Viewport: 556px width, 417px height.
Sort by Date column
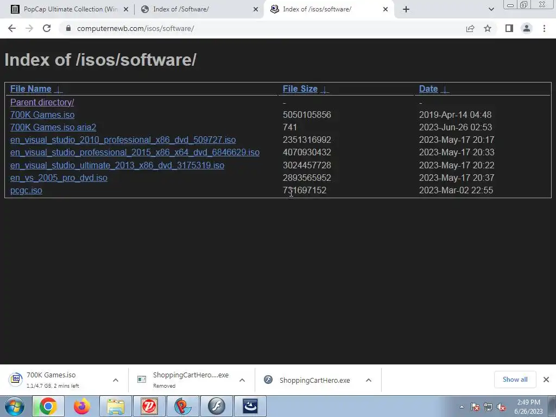click(428, 89)
